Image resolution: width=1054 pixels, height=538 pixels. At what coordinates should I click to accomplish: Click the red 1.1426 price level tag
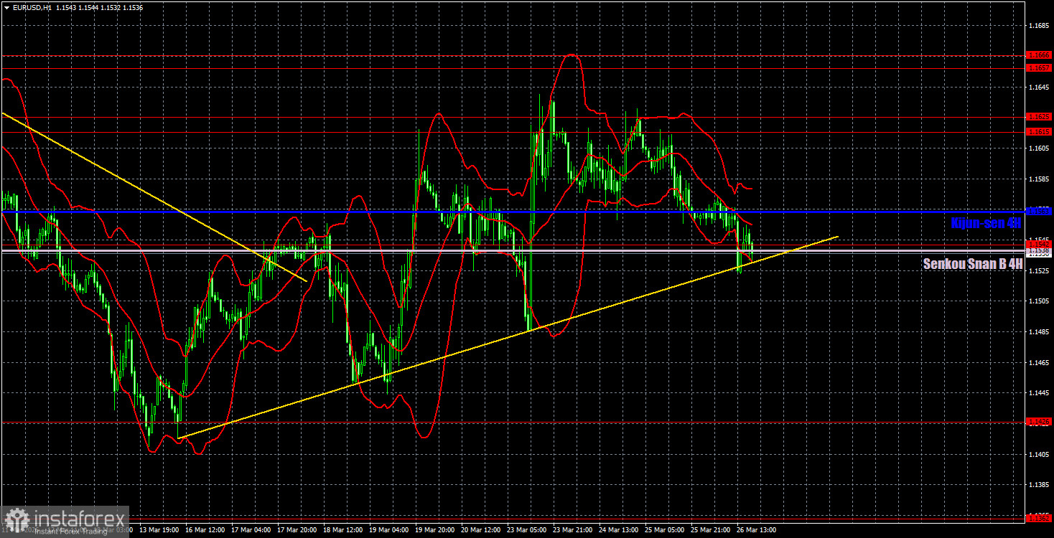pyautogui.click(x=1039, y=423)
